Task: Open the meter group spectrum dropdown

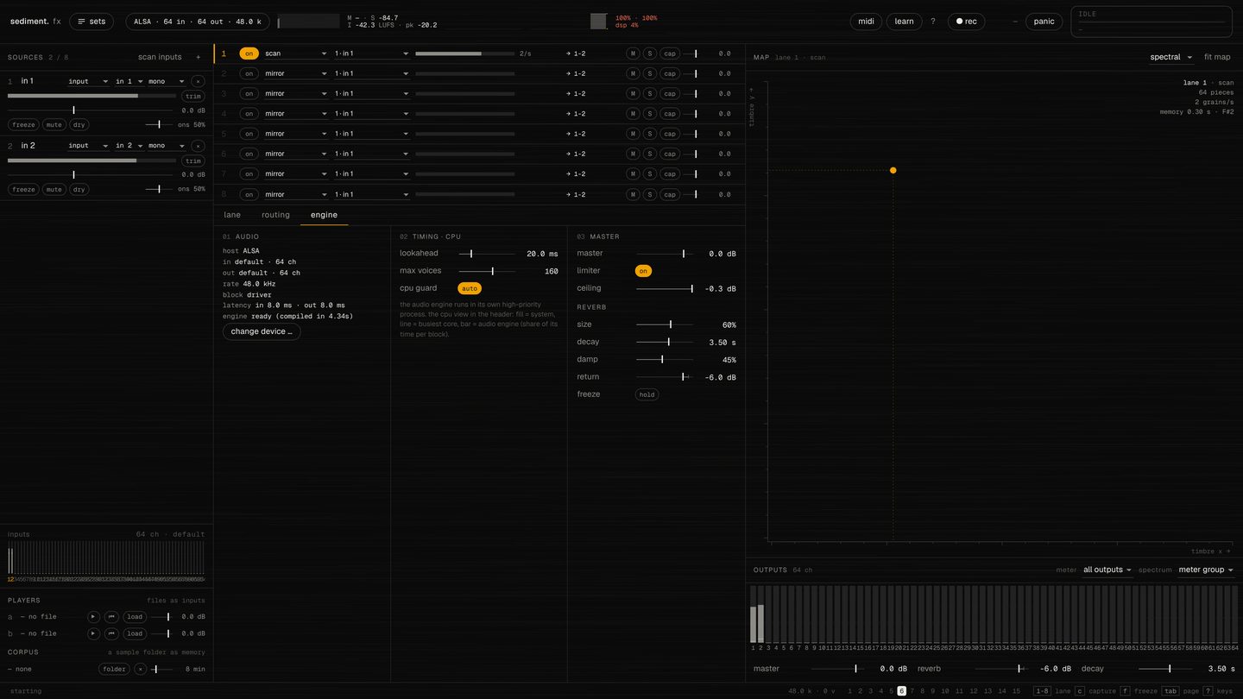Action: click(1206, 570)
